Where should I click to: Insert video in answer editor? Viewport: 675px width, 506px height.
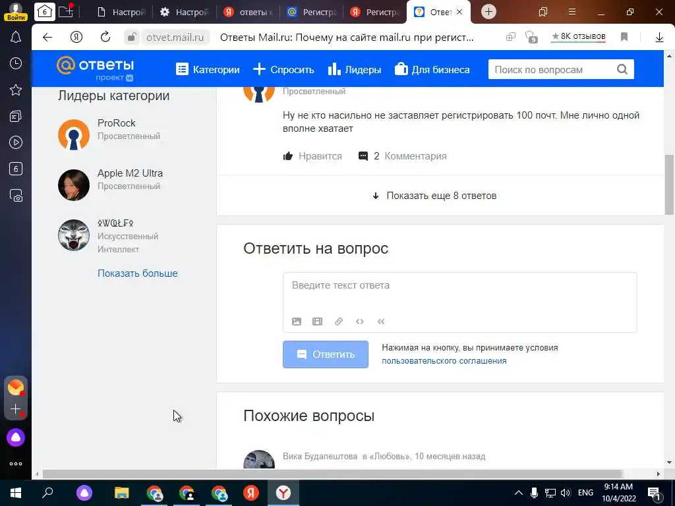[x=317, y=322]
